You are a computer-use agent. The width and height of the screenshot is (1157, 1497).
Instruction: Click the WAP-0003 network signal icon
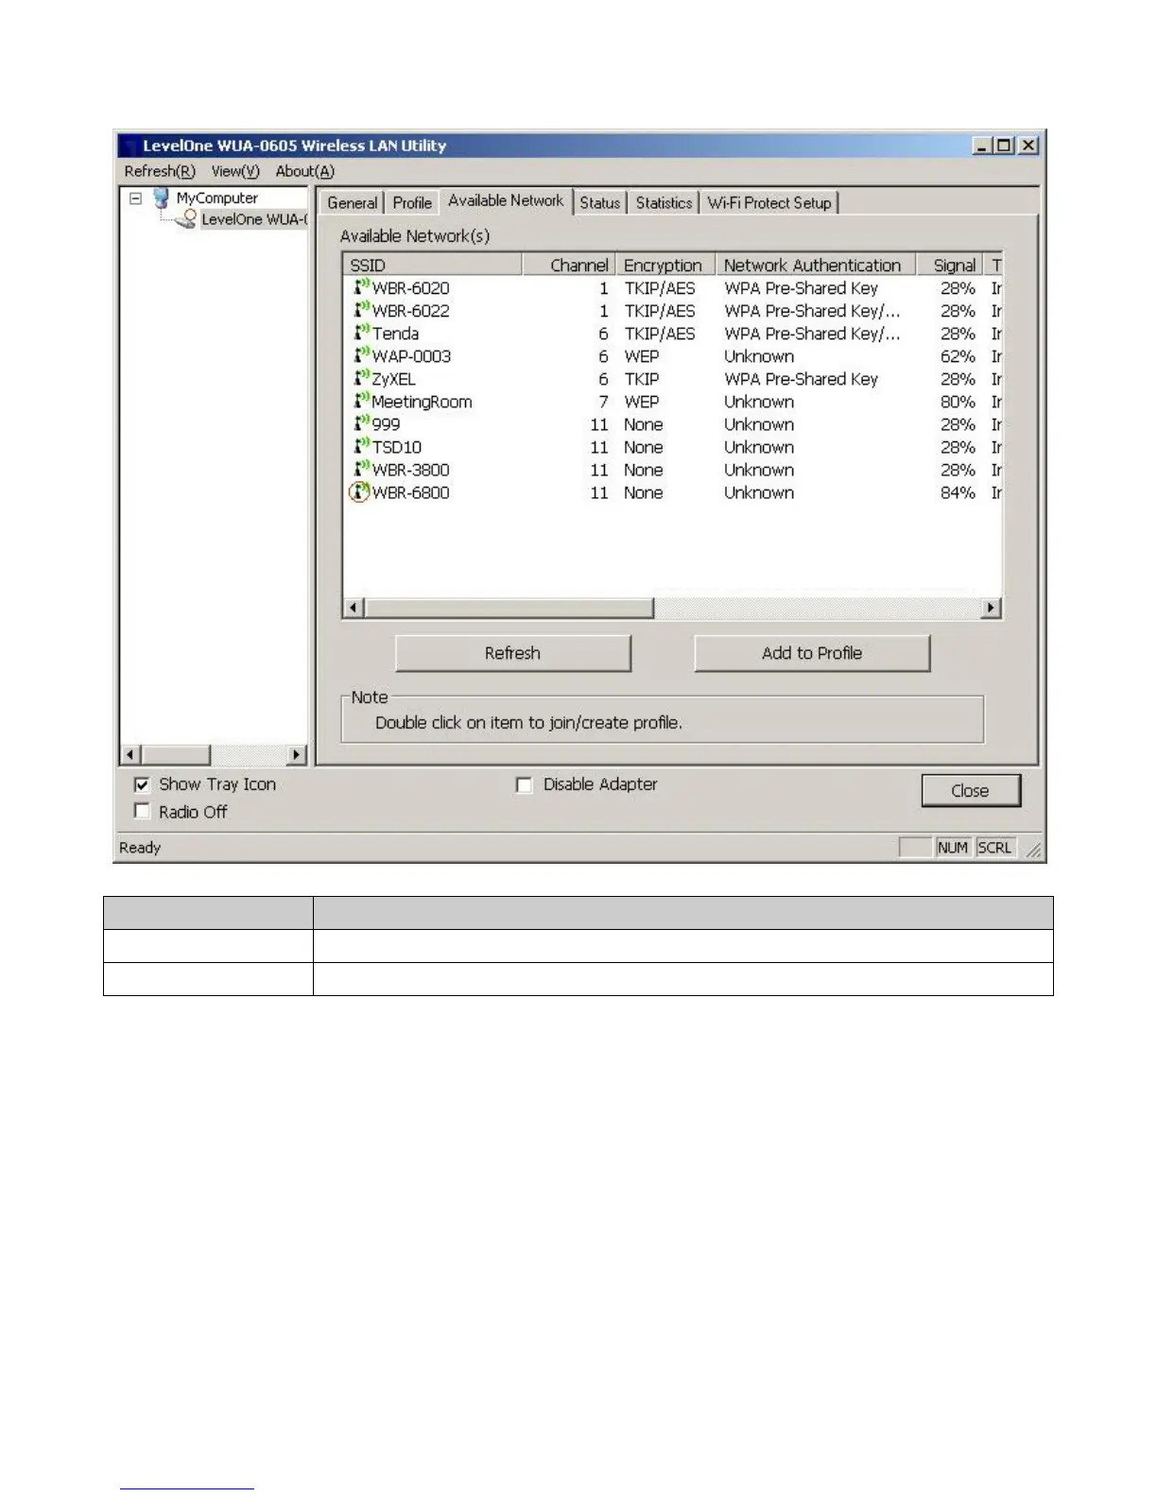tap(361, 354)
